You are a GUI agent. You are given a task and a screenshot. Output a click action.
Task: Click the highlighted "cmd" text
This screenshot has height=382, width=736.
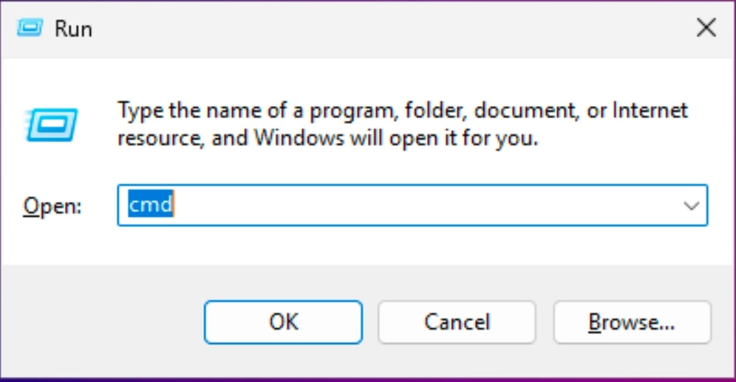150,204
